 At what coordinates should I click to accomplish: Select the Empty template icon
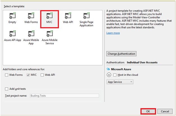click(12, 16)
